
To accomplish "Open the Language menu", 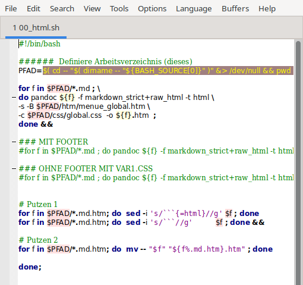I will (194, 9).
